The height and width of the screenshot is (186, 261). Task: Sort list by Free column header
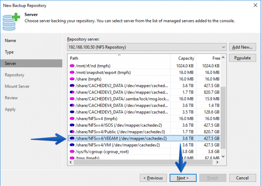pyautogui.click(x=208, y=58)
